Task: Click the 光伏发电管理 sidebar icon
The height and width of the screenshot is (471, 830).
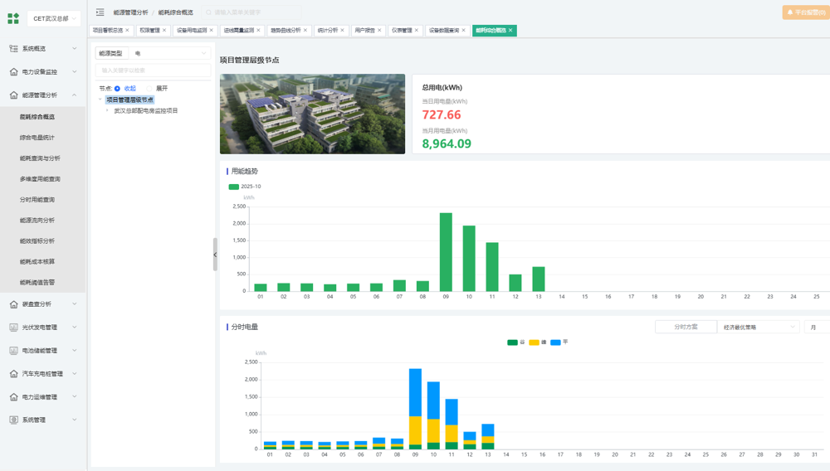Action: [13, 328]
